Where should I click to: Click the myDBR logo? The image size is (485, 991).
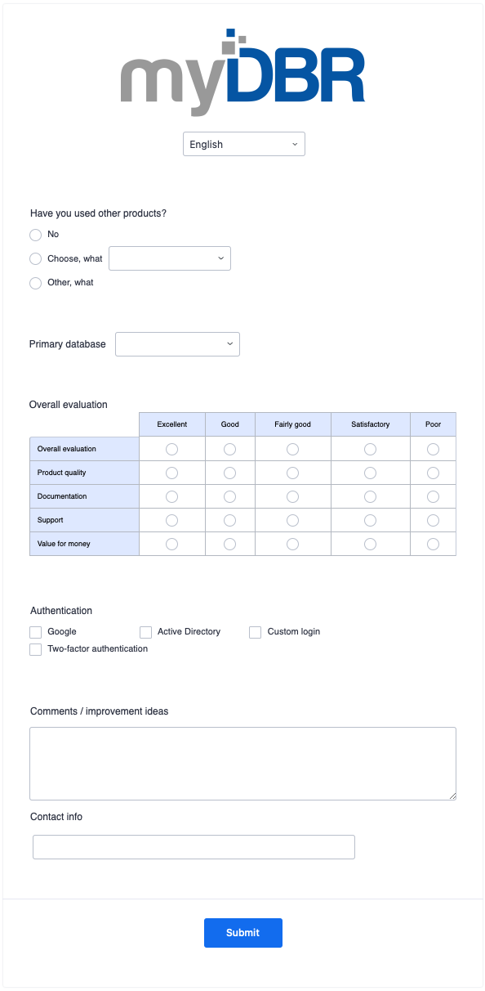[242, 72]
